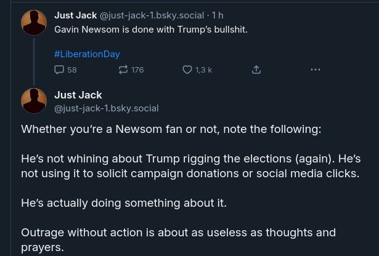
Task: Open the bold Just Jack name in the lower post
Action: coord(78,95)
